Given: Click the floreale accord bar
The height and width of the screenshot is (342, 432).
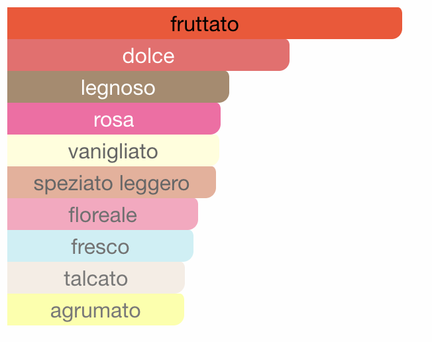Looking at the screenshot, I should click(103, 214).
